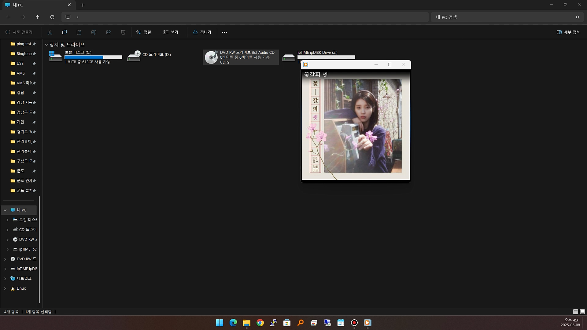Click the search magnifier icon
Screen dimensions: 587x330
click(578, 17)
